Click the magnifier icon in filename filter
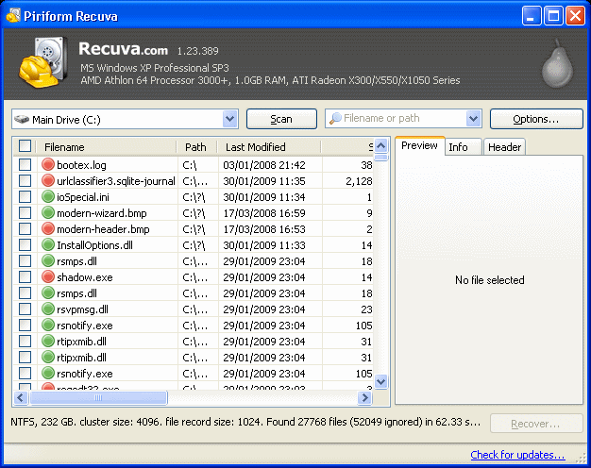 pyautogui.click(x=335, y=118)
